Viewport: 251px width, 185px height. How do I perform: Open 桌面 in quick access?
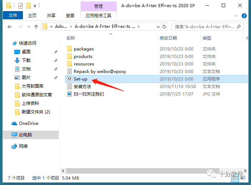pos(26,52)
